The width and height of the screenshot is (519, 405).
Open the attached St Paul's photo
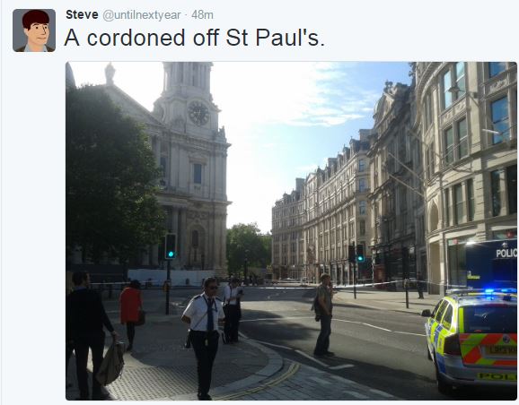[x=291, y=230]
